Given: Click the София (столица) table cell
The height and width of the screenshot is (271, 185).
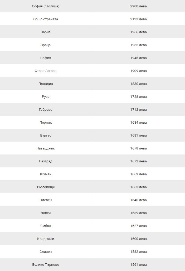Looking at the screenshot, I should tap(46, 6).
